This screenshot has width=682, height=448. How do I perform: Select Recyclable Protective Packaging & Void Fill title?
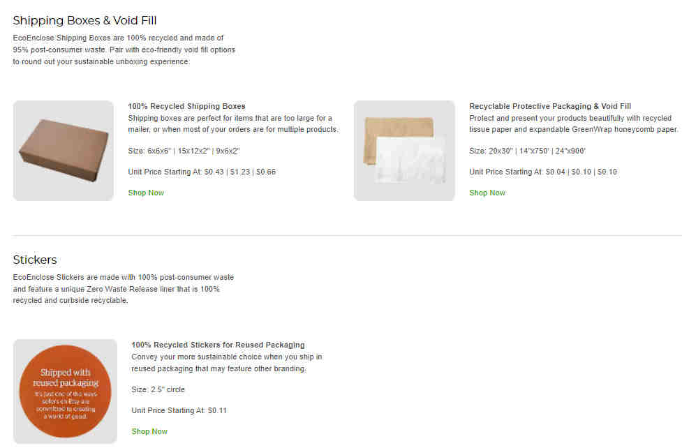click(550, 106)
